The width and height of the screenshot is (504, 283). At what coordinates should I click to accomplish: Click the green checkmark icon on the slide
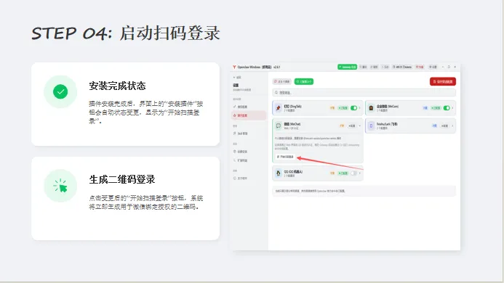60,91
